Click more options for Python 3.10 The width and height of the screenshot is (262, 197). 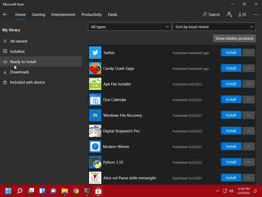pyautogui.click(x=249, y=162)
